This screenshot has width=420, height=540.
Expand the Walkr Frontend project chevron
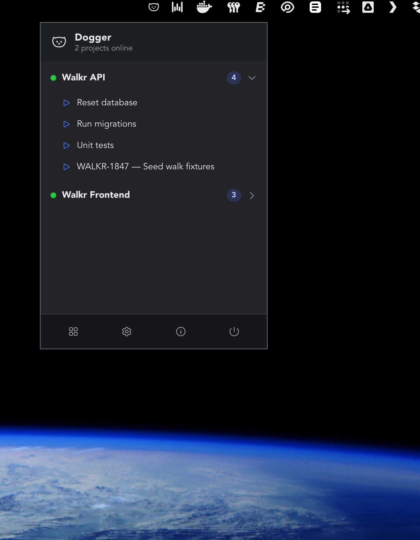(x=252, y=195)
